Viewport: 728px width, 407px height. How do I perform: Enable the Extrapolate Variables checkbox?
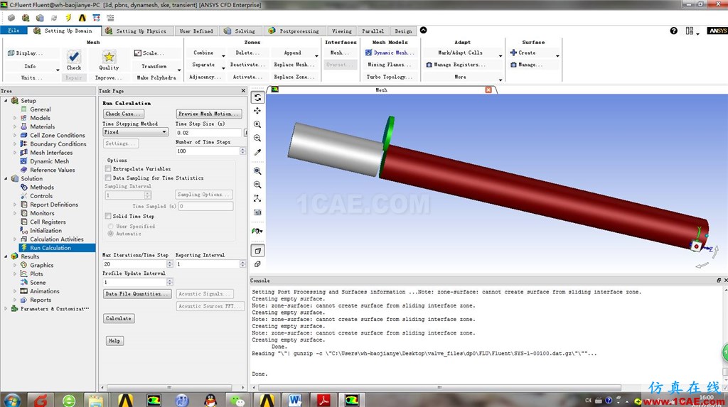tap(108, 169)
